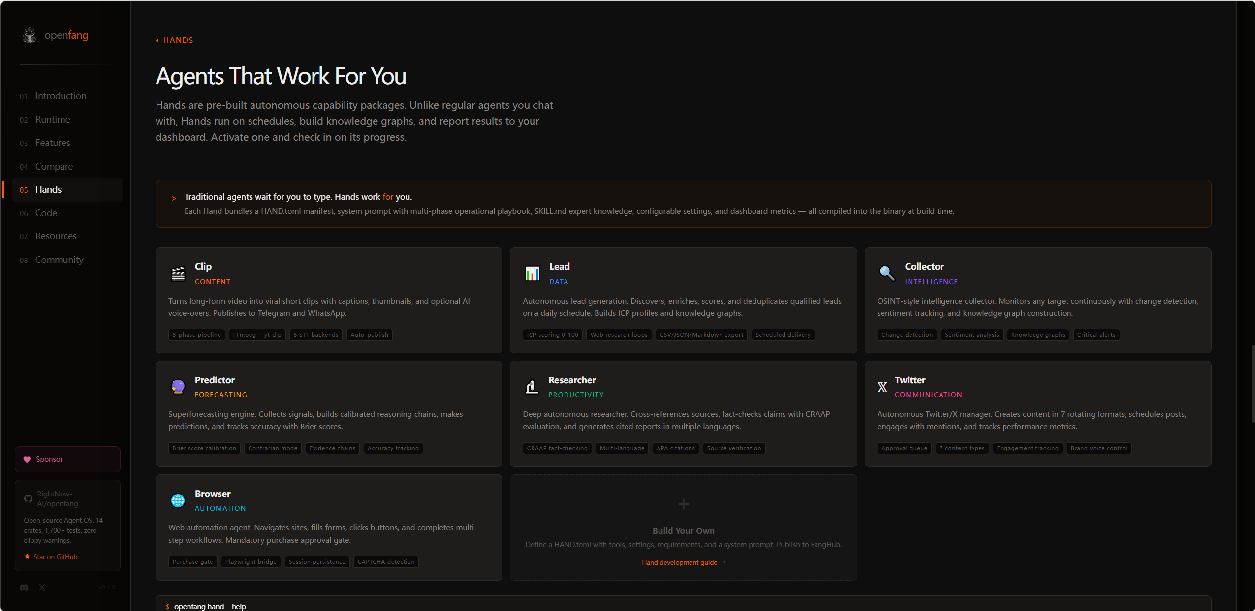Click the GitHub icon beside RightNow-AI/openfang
The height and width of the screenshot is (611, 1255).
pos(29,499)
